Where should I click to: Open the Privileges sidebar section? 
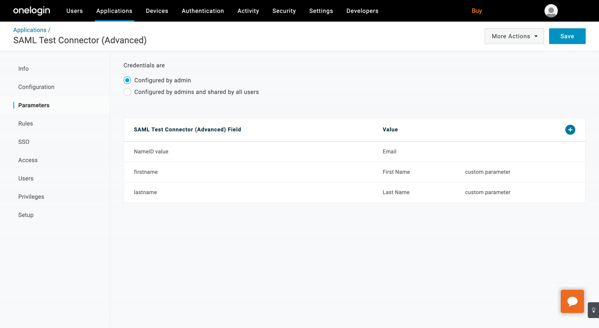tap(31, 197)
